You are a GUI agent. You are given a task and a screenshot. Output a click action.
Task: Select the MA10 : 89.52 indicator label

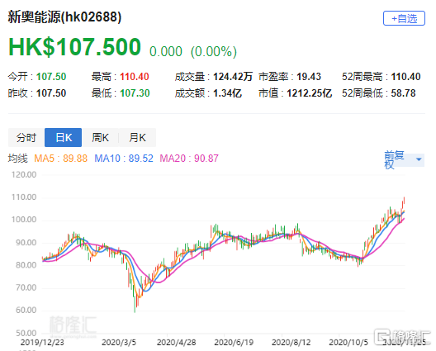click(x=124, y=159)
